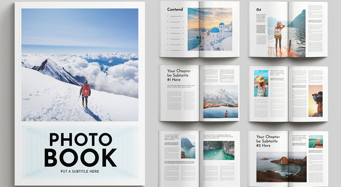Viewport: 341px width, 187px height.
Task: Click the PUT A SUBTITLE HERE text
Action: click(x=80, y=171)
